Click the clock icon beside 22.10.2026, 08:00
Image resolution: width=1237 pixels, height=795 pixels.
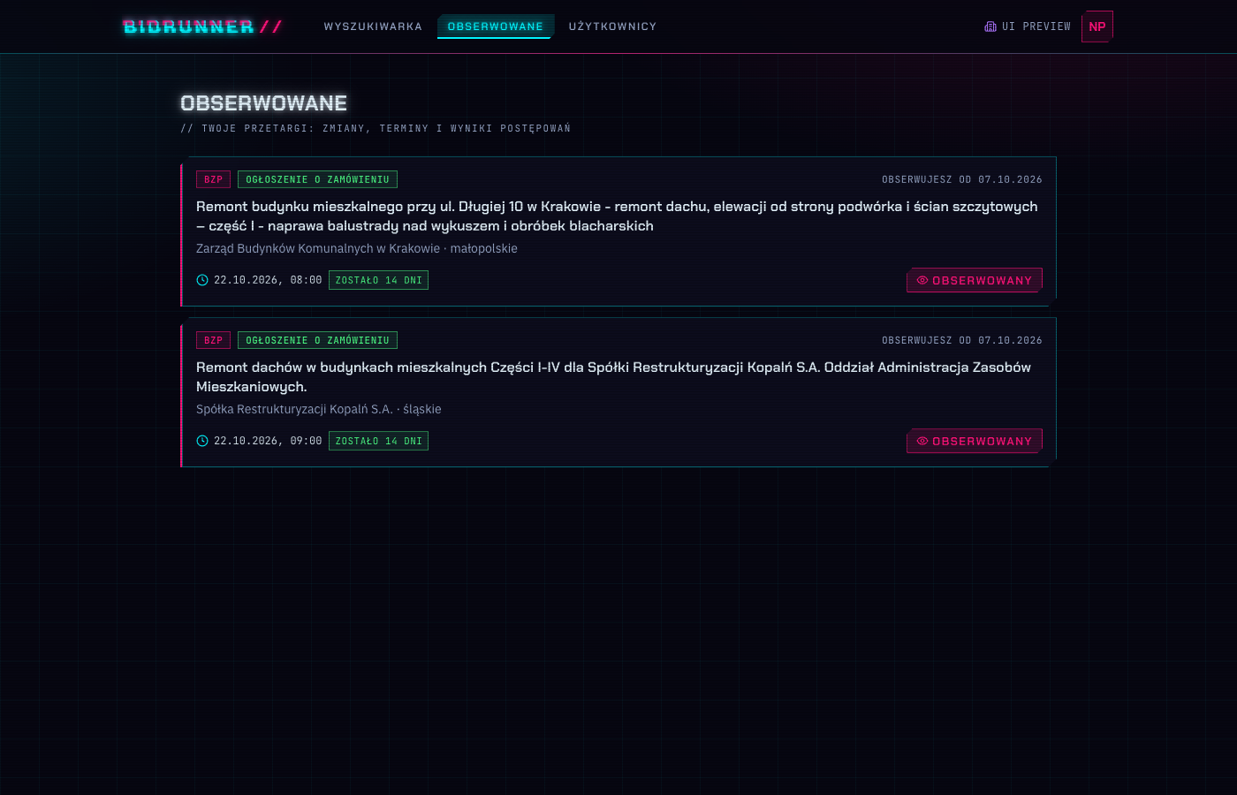coord(202,280)
